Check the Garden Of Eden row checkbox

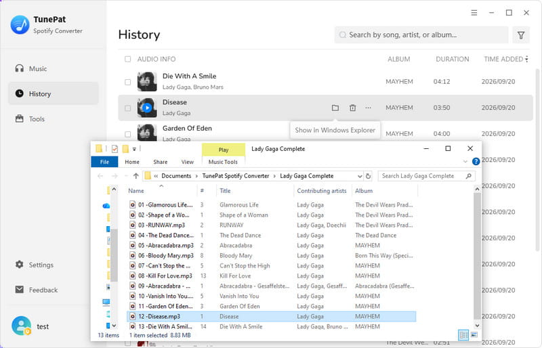(x=127, y=134)
